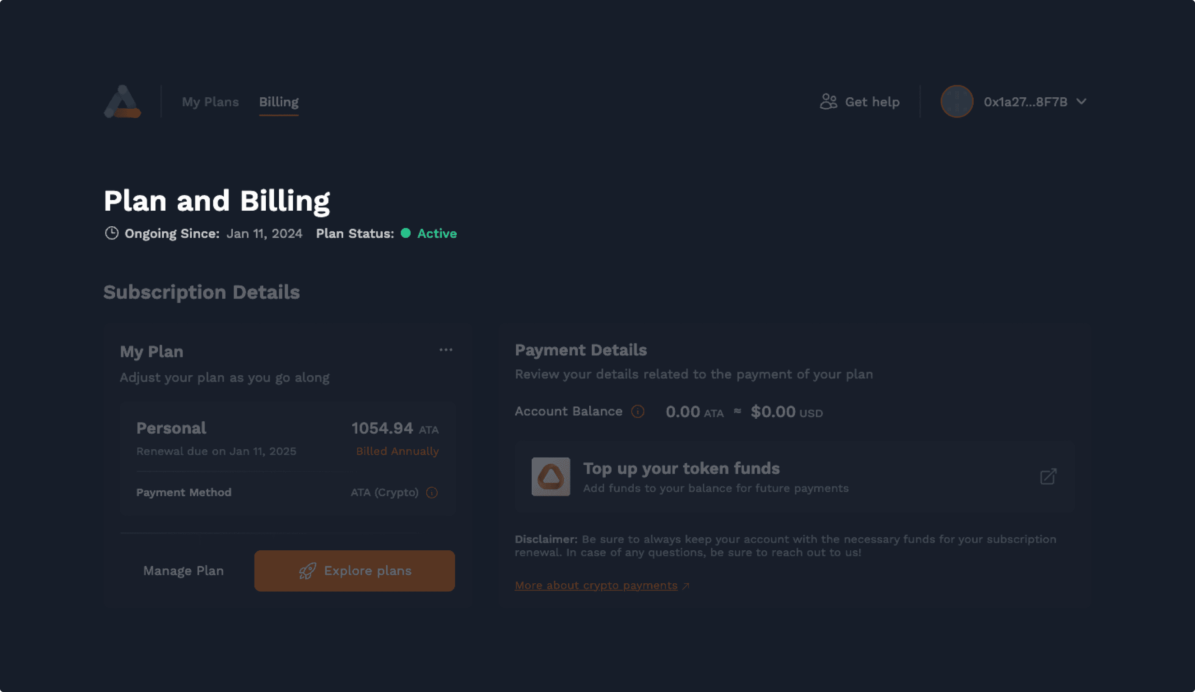Click the app logo in the top left
The width and height of the screenshot is (1195, 692).
tap(122, 102)
